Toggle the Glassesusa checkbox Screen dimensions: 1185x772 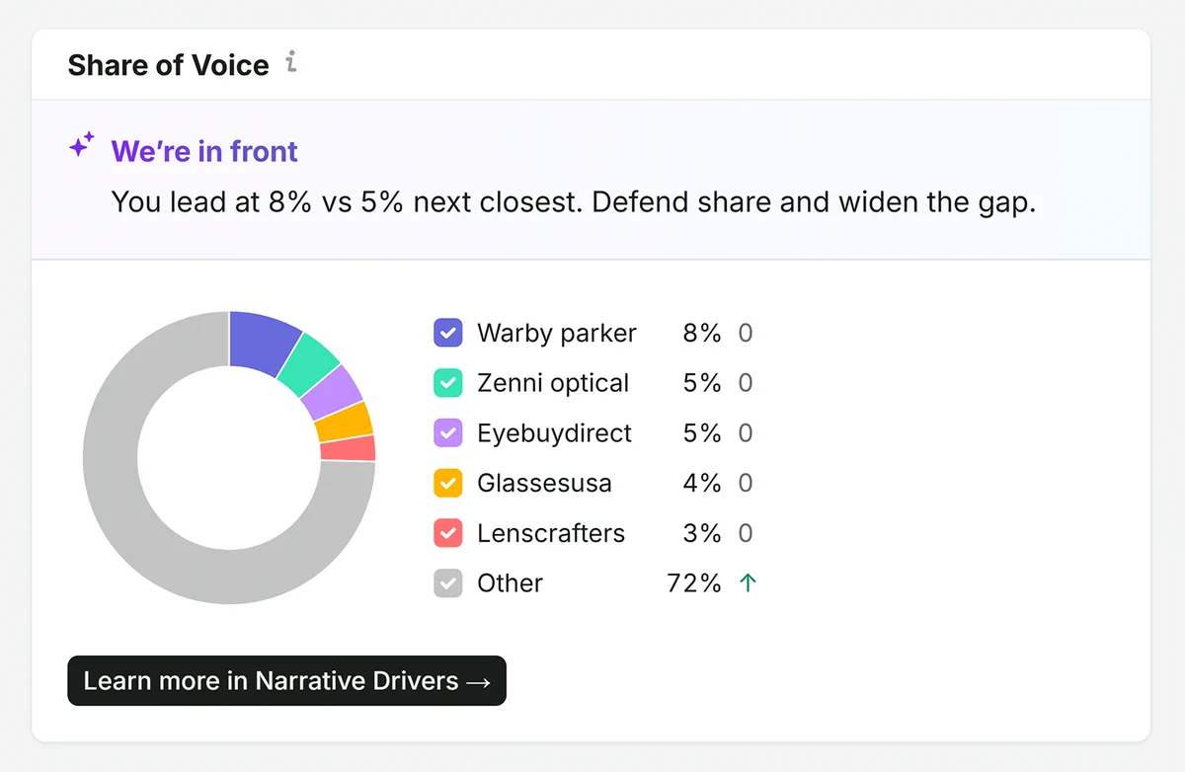448,483
